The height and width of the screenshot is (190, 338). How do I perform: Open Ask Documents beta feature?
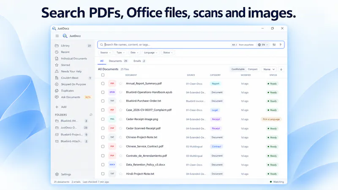coord(73,97)
